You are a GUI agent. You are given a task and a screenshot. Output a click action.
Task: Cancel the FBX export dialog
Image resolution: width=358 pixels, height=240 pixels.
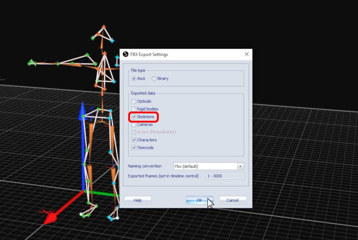[x=233, y=200]
